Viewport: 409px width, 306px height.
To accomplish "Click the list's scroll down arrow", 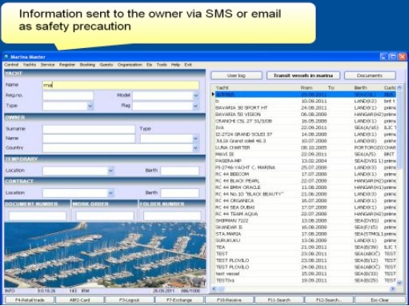I will pos(399,283).
